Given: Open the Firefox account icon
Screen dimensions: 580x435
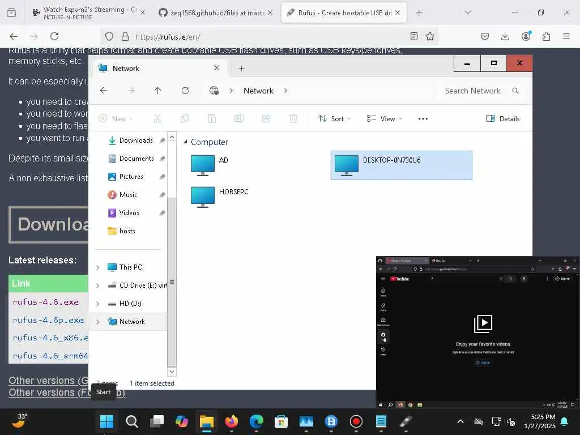Looking at the screenshot, I should 526,36.
